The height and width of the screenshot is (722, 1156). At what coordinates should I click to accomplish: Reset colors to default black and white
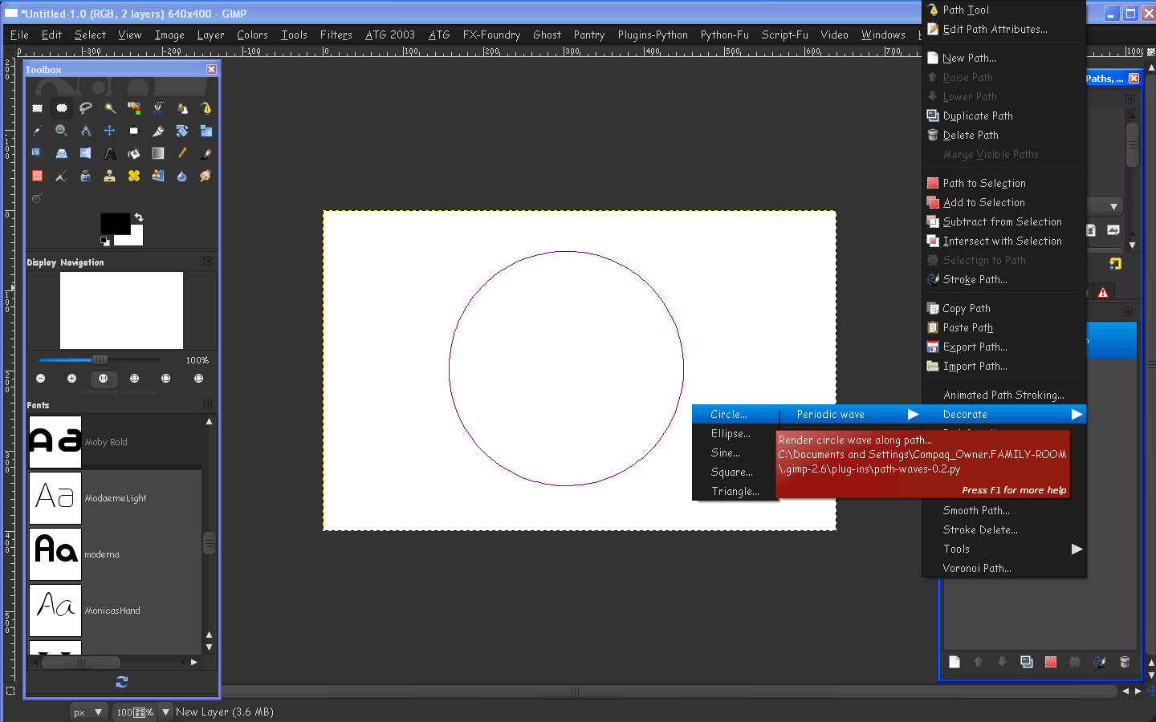pyautogui.click(x=104, y=241)
